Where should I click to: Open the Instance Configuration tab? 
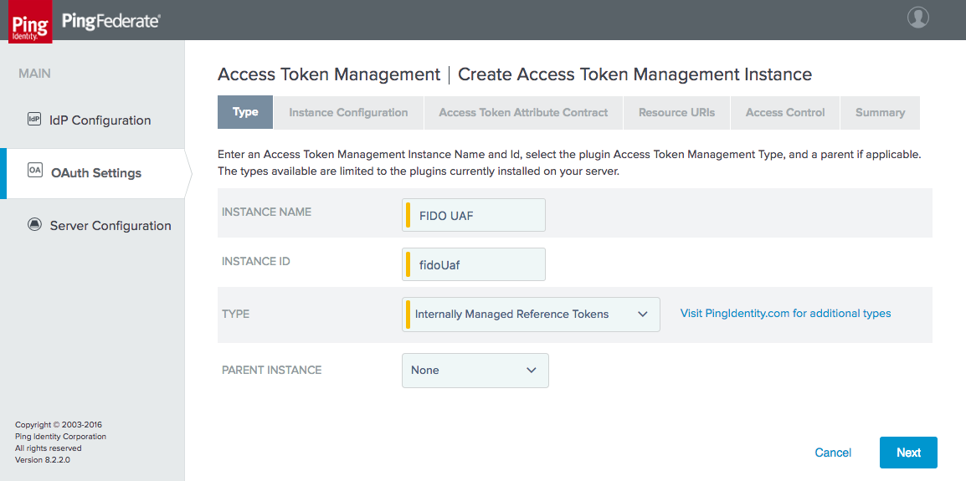tap(349, 113)
